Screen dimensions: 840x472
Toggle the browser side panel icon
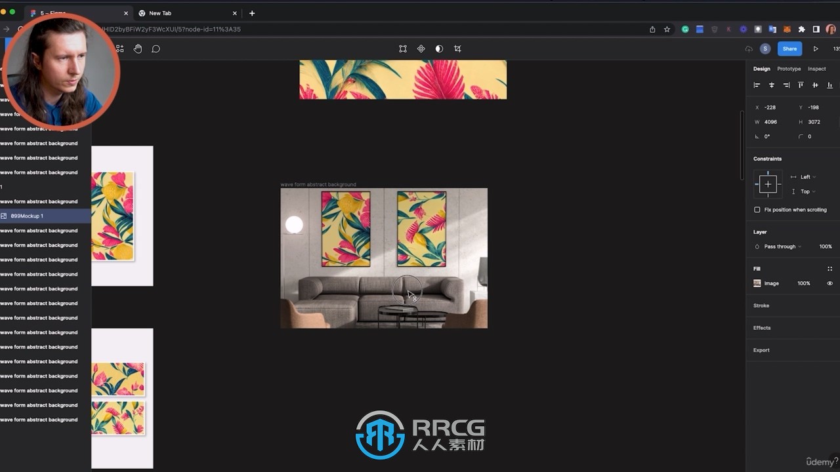(816, 29)
